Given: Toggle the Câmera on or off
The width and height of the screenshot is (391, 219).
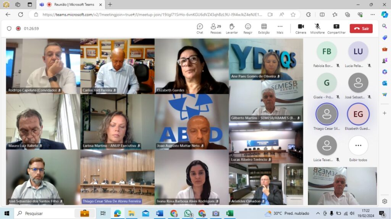Looking at the screenshot, I should tap(301, 28).
